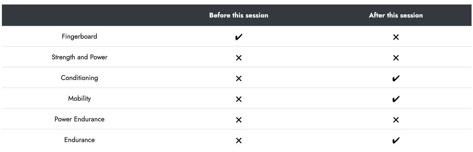Screen dimensions: 473x152
Task: Select the Strength and Power row label
Action: pos(79,57)
